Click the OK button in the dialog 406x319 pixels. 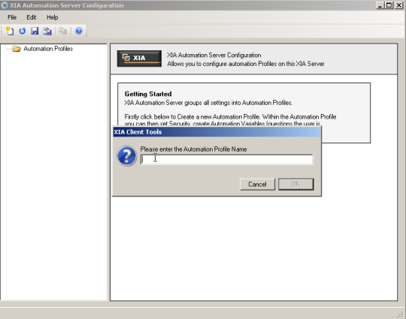[x=295, y=185]
